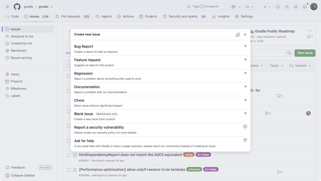The image size is (321, 181).
Task: Click the arrow on the Blank issue row
Action: click(x=245, y=113)
